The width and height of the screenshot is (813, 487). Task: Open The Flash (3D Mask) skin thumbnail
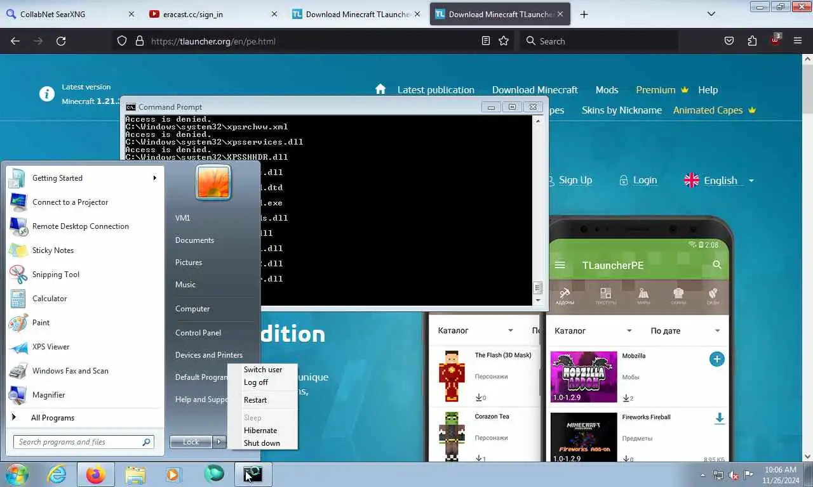452,376
